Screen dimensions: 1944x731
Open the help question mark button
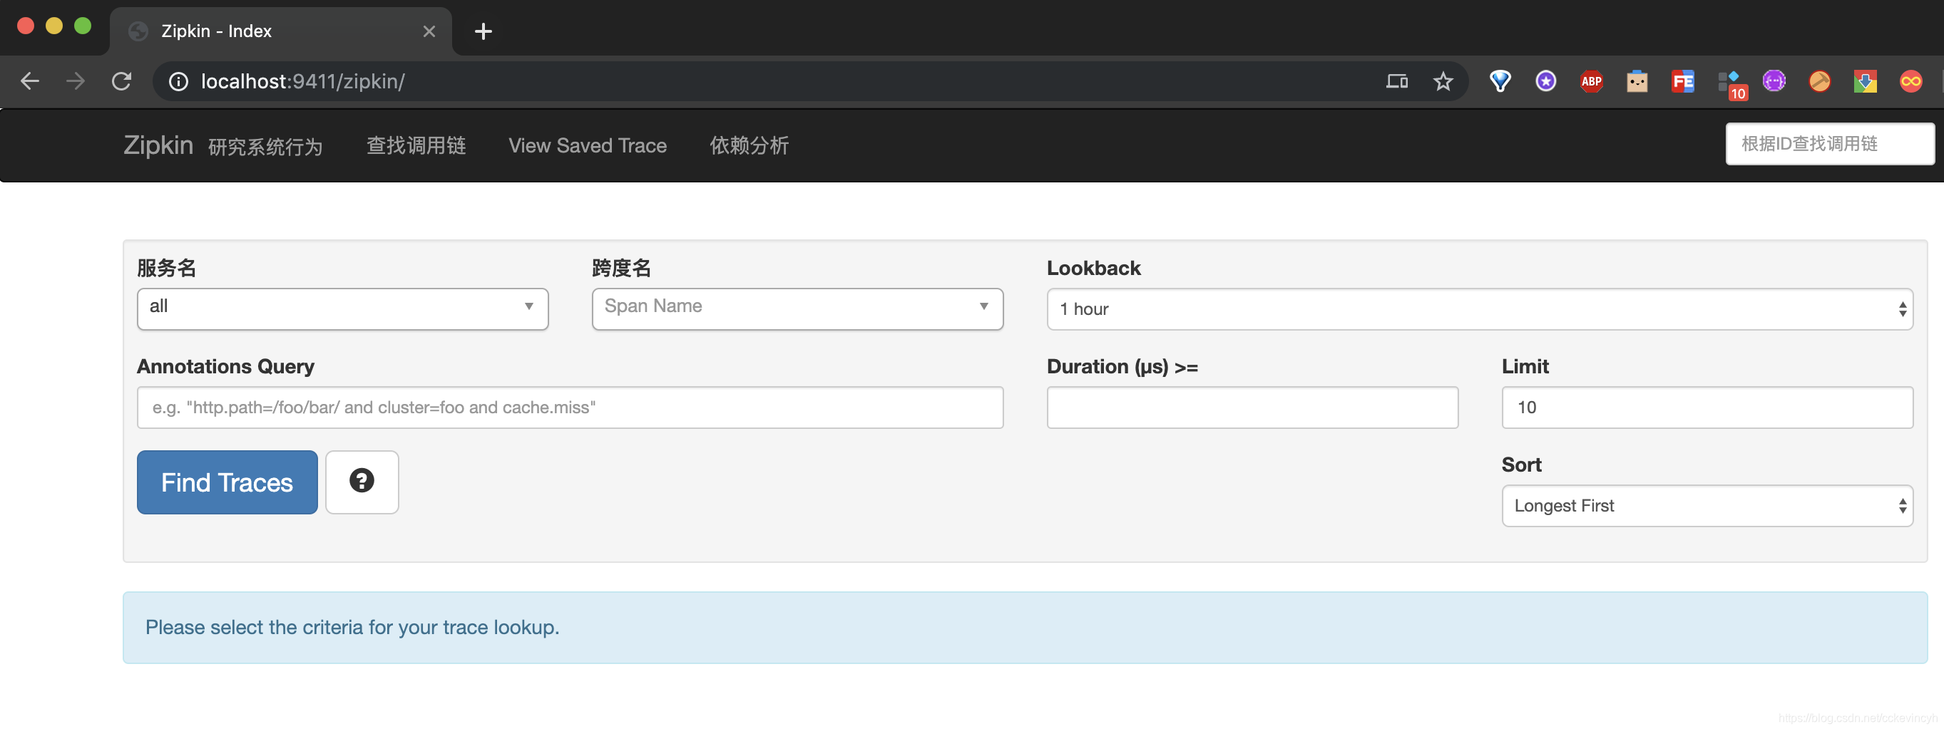pos(362,482)
